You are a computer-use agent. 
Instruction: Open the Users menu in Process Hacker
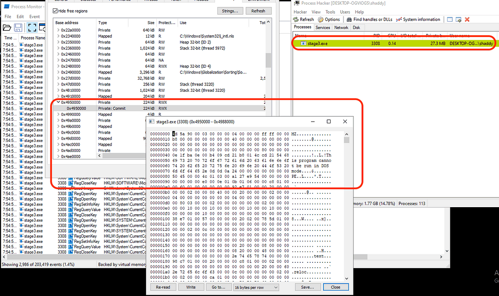[x=345, y=12]
